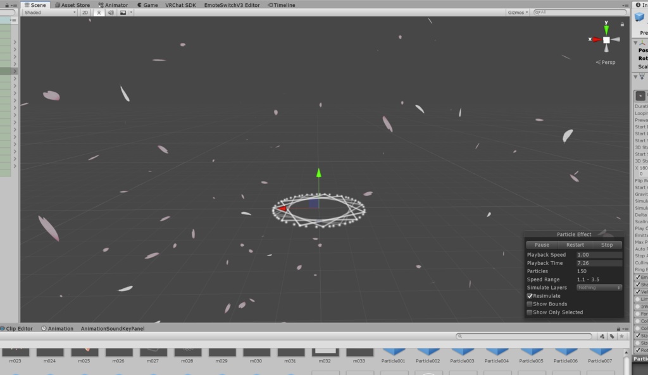Open EmoteSwitchV3 Editor tab
The width and height of the screenshot is (648, 375).
[x=232, y=5]
